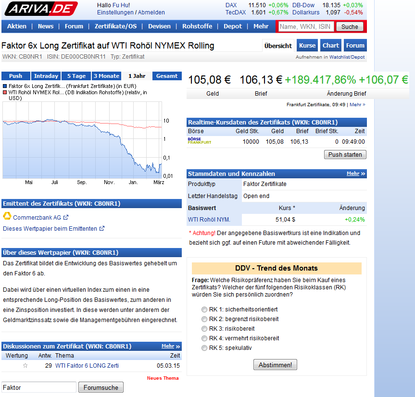Click the Geld Stk. value 10000

[x=251, y=141]
